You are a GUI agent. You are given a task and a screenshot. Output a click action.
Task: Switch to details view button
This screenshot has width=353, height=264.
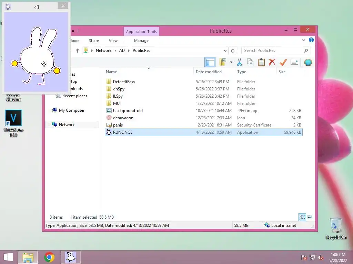click(302, 217)
